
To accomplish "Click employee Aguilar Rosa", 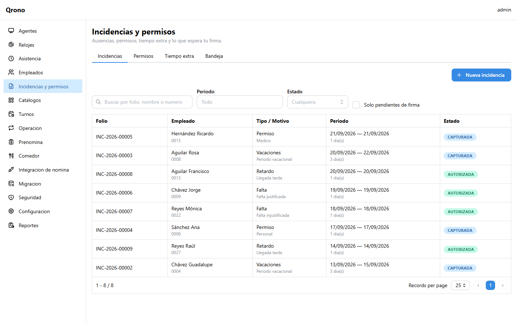I will point(185,153).
